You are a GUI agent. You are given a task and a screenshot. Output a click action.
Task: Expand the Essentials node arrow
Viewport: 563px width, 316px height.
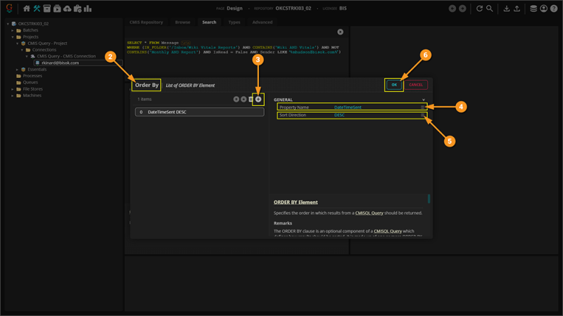coord(17,70)
